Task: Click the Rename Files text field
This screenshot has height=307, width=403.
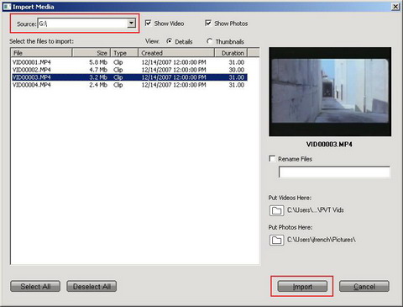Action: pos(334,172)
